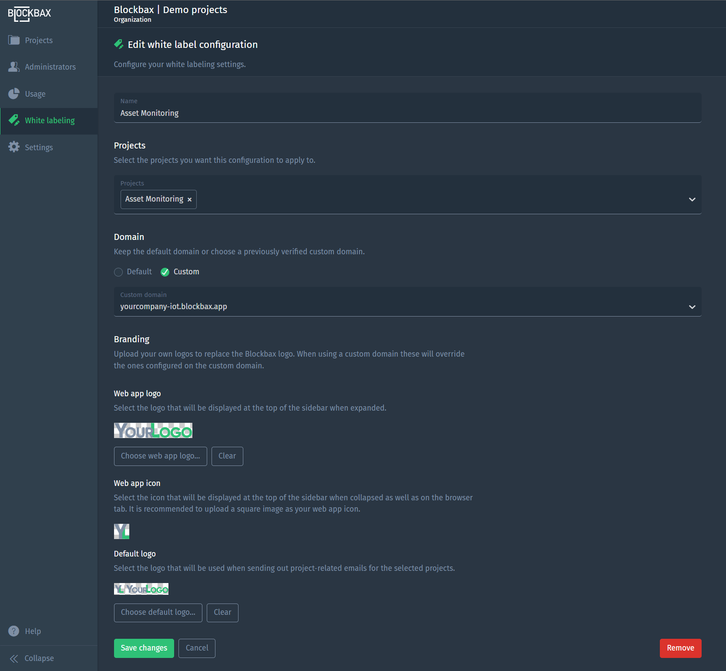Image resolution: width=726 pixels, height=671 pixels.
Task: Click the web app logo preview image
Action: (x=153, y=431)
